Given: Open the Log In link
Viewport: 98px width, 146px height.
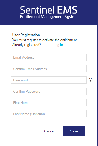Looking at the screenshot, I should click(58, 45).
